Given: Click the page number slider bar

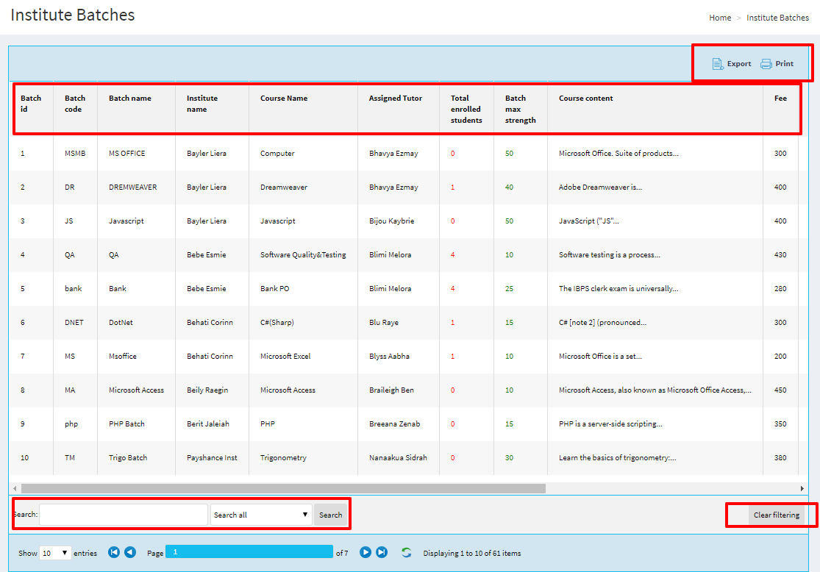Looking at the screenshot, I should 249,552.
